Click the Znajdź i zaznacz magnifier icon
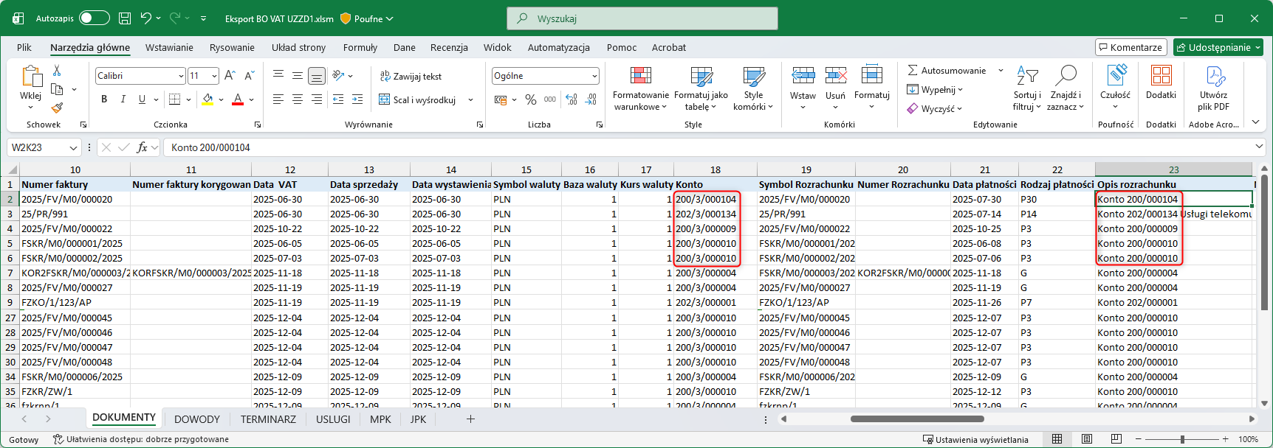The width and height of the screenshot is (1273, 448). pos(1066,75)
